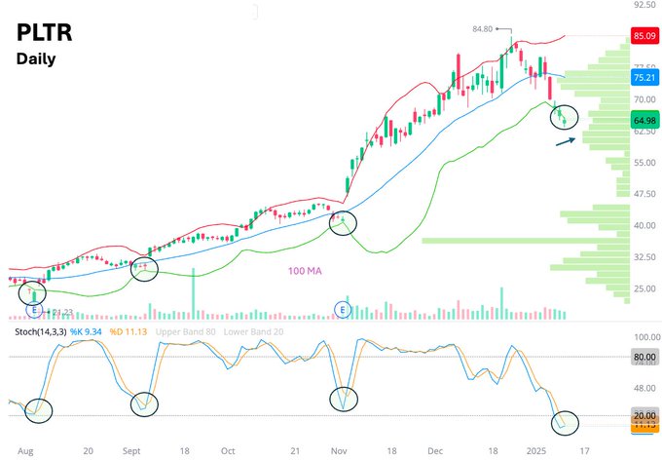This screenshot has width=662, height=460.
Task: Click the Lower Band 20 legend entry
Action: coord(253,332)
